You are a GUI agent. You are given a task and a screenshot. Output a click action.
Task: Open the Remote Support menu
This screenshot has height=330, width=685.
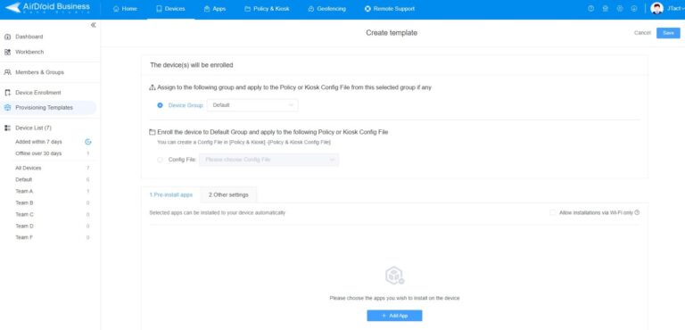point(389,9)
